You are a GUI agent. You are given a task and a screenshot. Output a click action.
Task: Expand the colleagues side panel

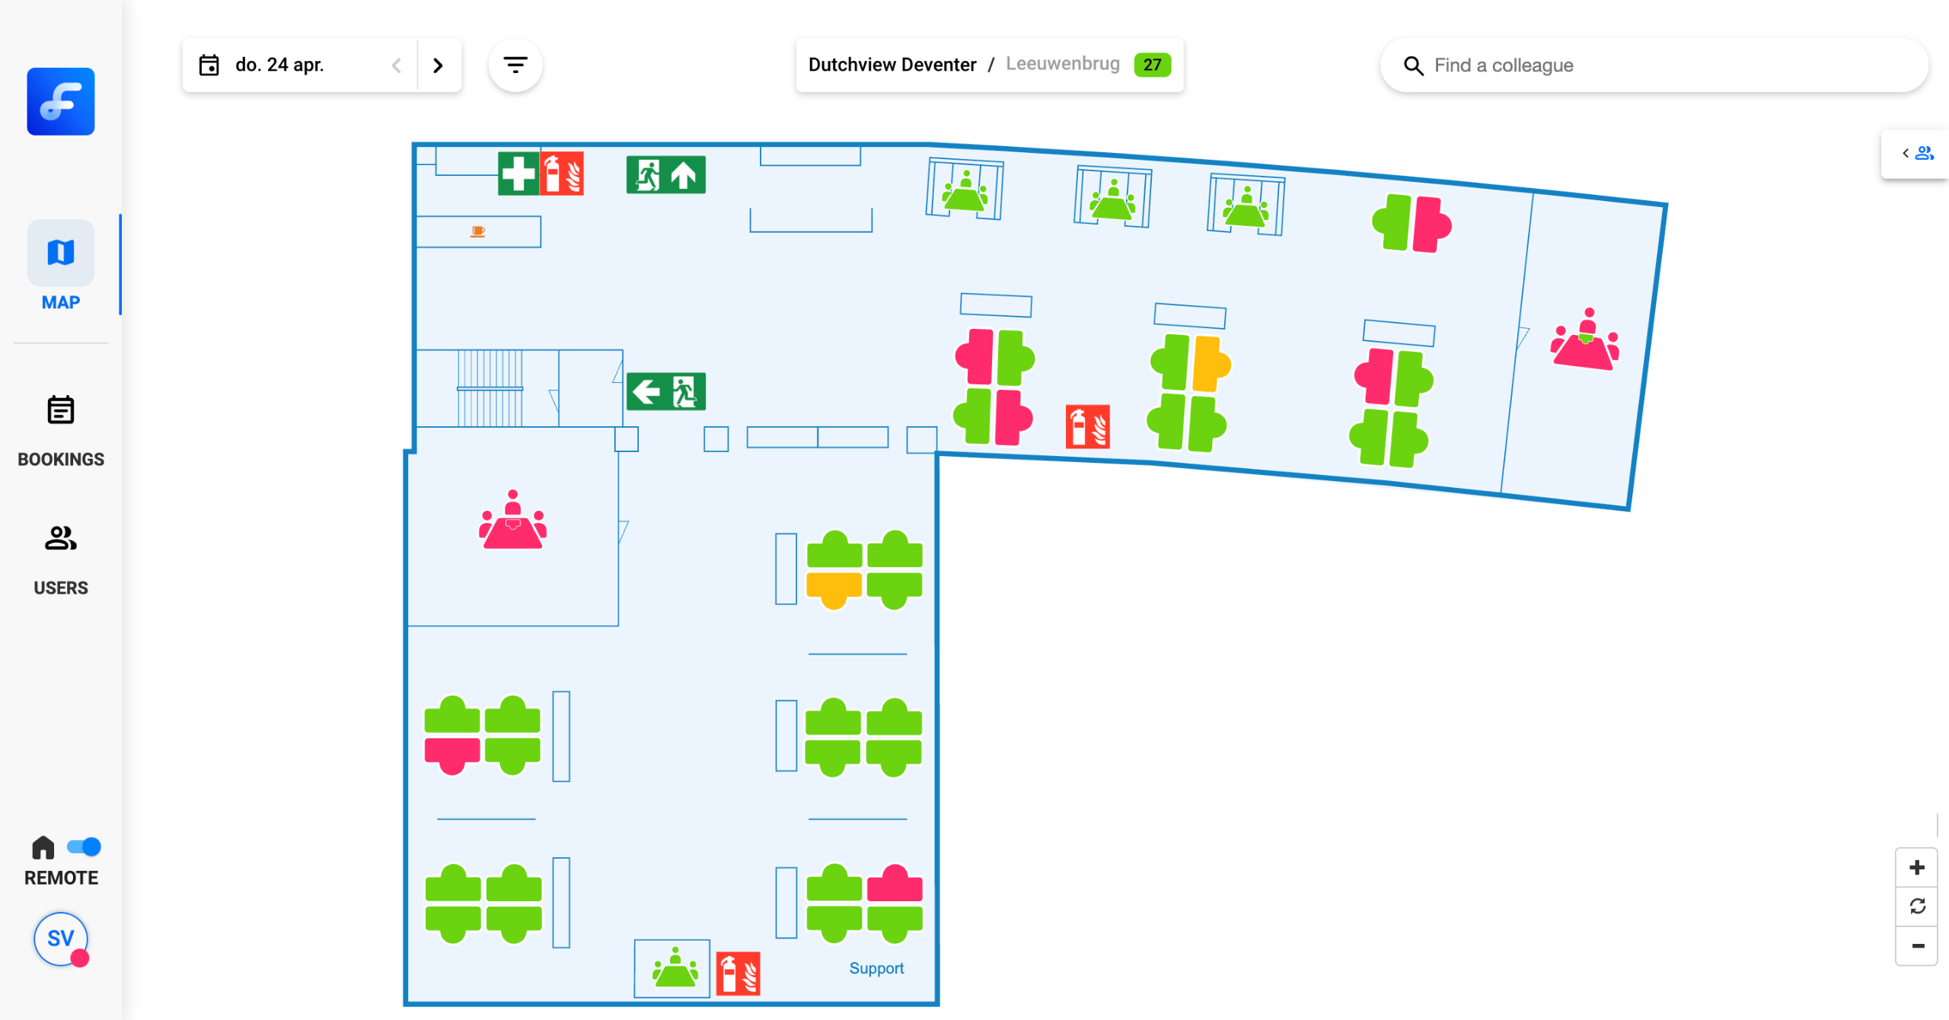(x=1916, y=154)
